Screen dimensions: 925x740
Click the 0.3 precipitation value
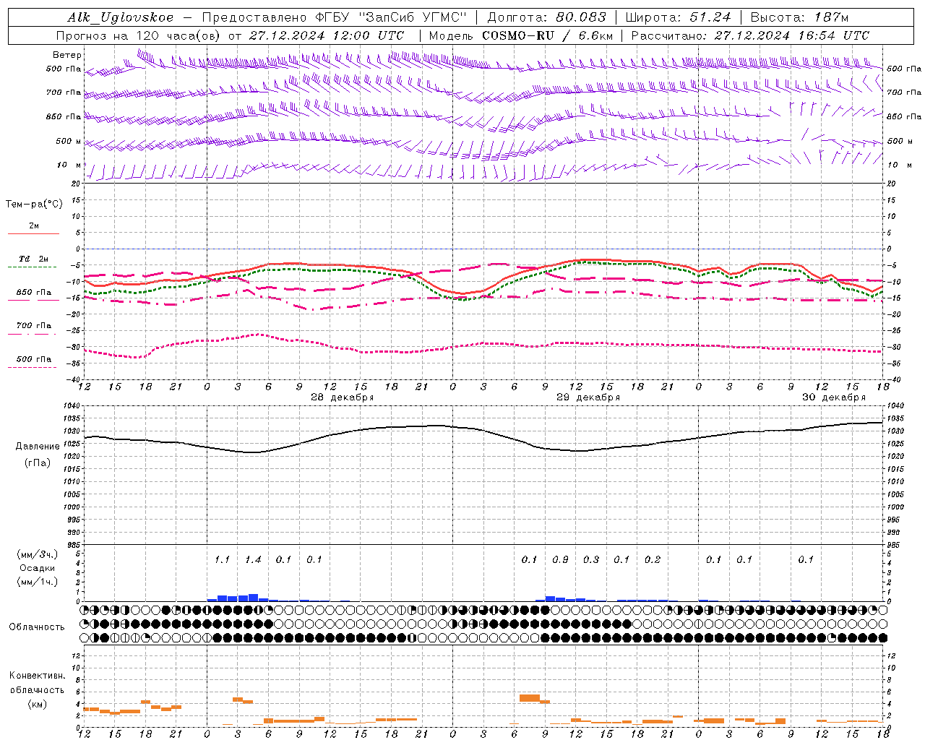591,559
